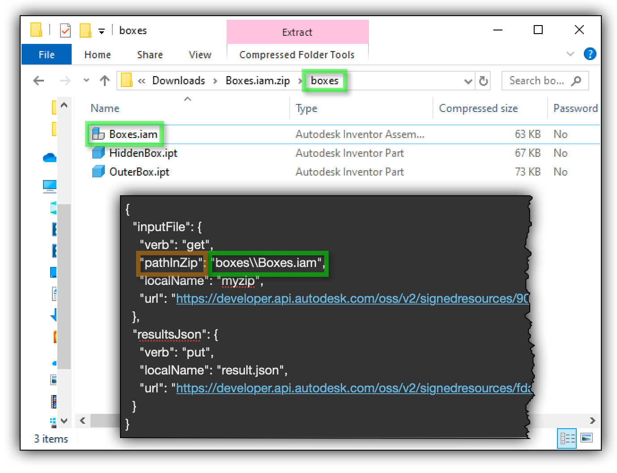Screen dimensions: 617x473
Task: Expand the chevron after Downloads
Action: click(x=215, y=81)
